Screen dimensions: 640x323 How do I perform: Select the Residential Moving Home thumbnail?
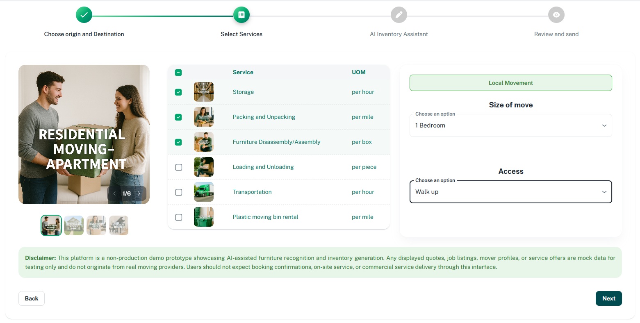[x=74, y=225]
